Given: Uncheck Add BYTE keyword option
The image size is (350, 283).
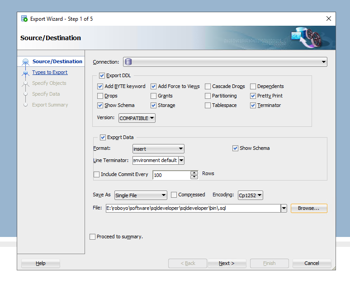Looking at the screenshot, I should [100, 86].
